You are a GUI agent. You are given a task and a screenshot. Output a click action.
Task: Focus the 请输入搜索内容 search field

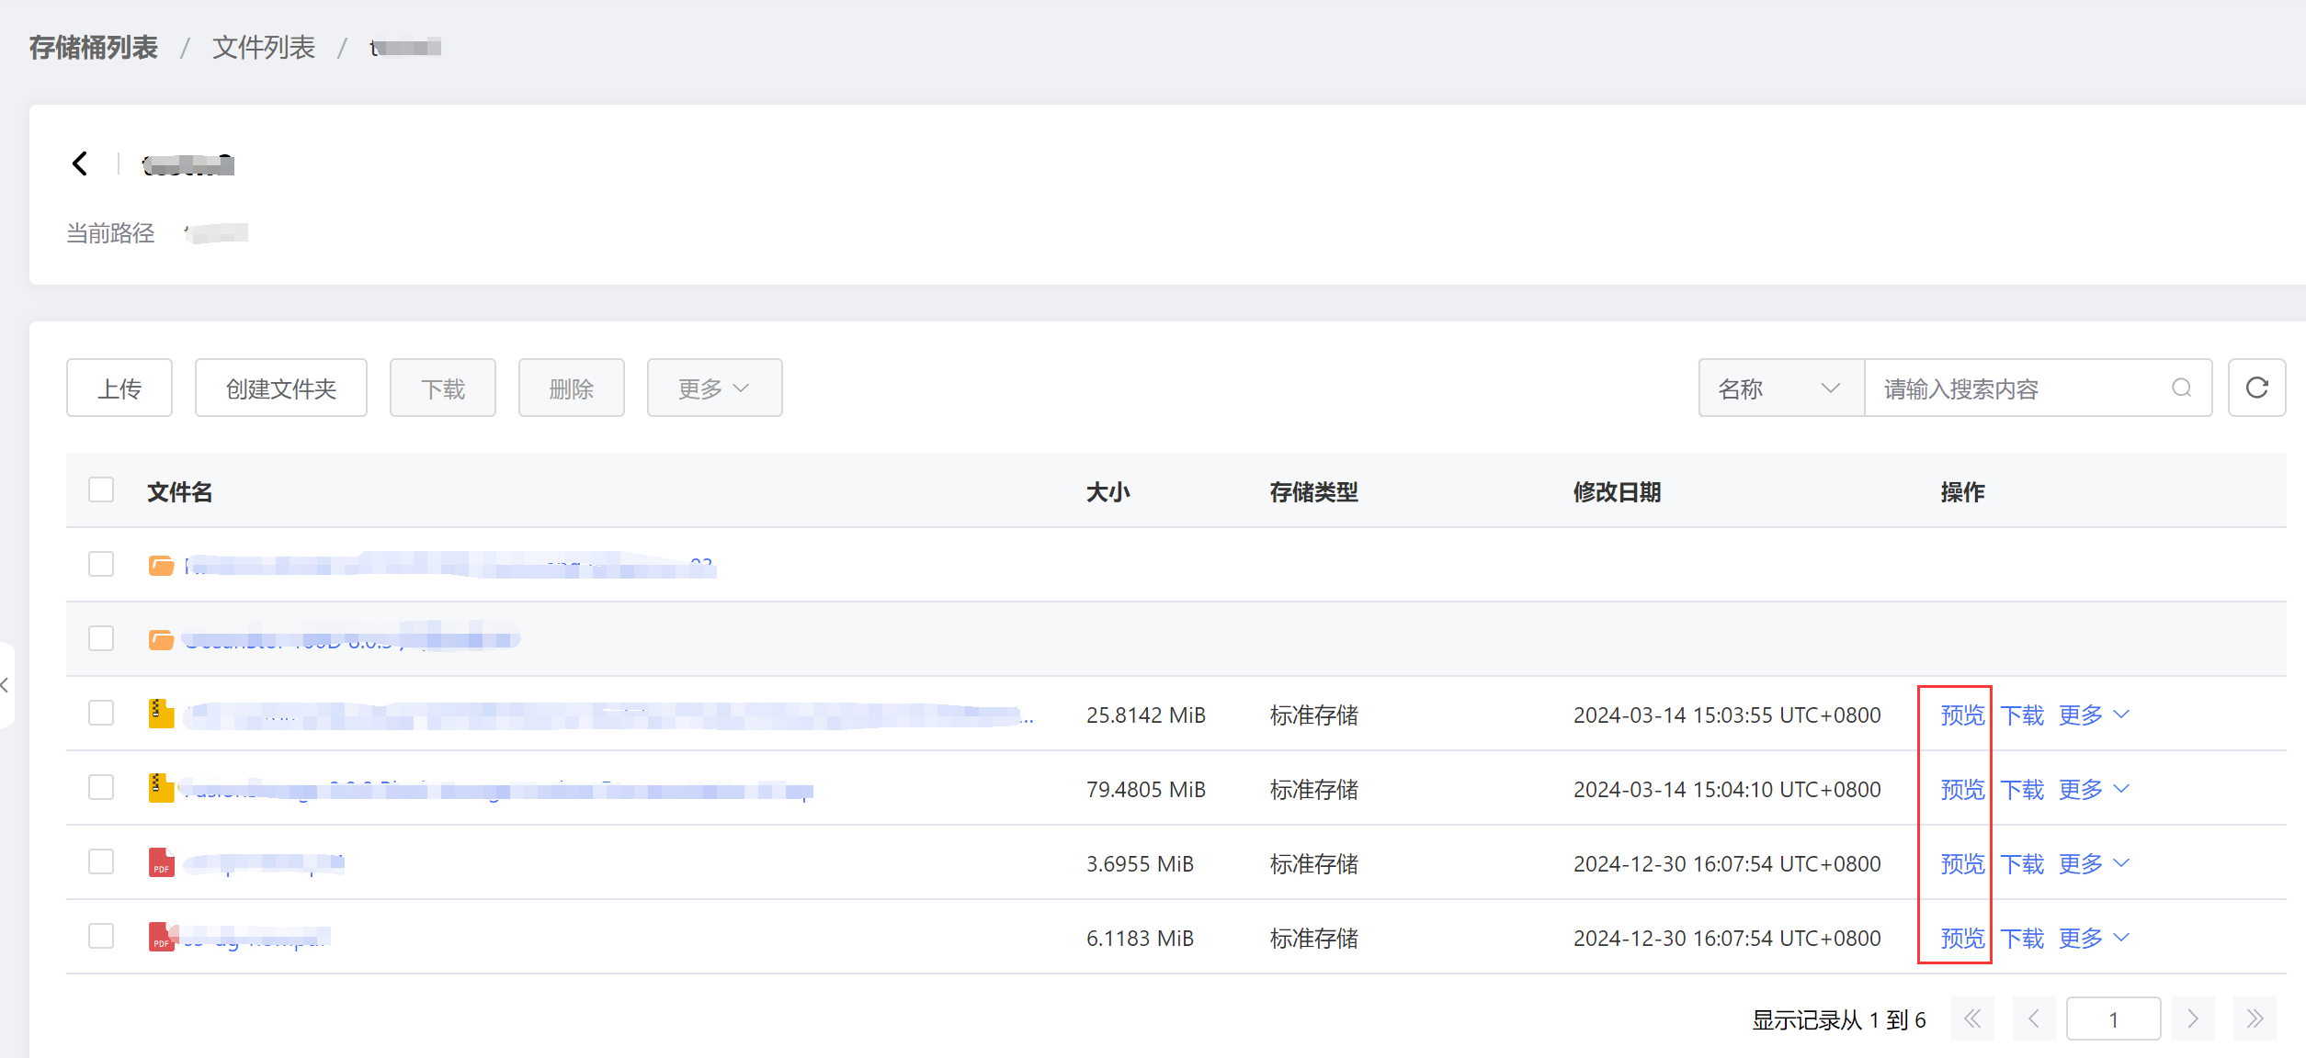pos(2017,388)
